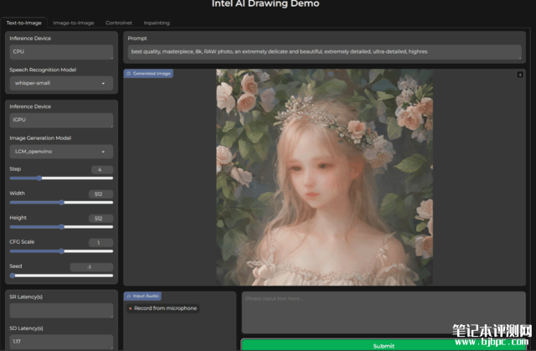This screenshot has height=351, width=536.
Task: Adjust the Seed slider
Action: [x=61, y=276]
